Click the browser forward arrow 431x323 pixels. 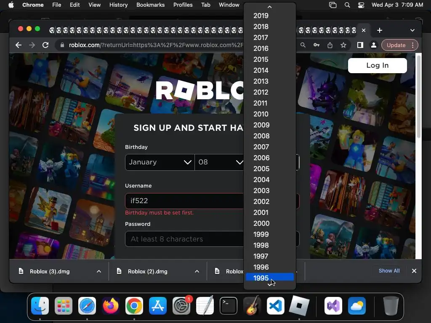[x=32, y=45]
